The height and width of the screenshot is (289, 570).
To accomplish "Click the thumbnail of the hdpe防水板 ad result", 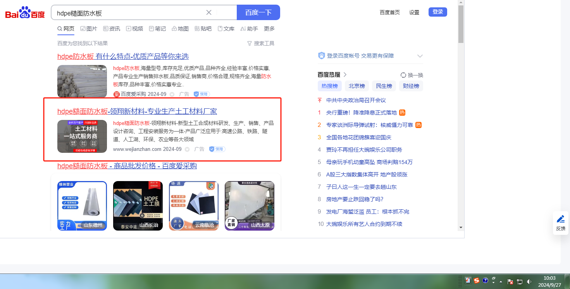I will click(82, 81).
